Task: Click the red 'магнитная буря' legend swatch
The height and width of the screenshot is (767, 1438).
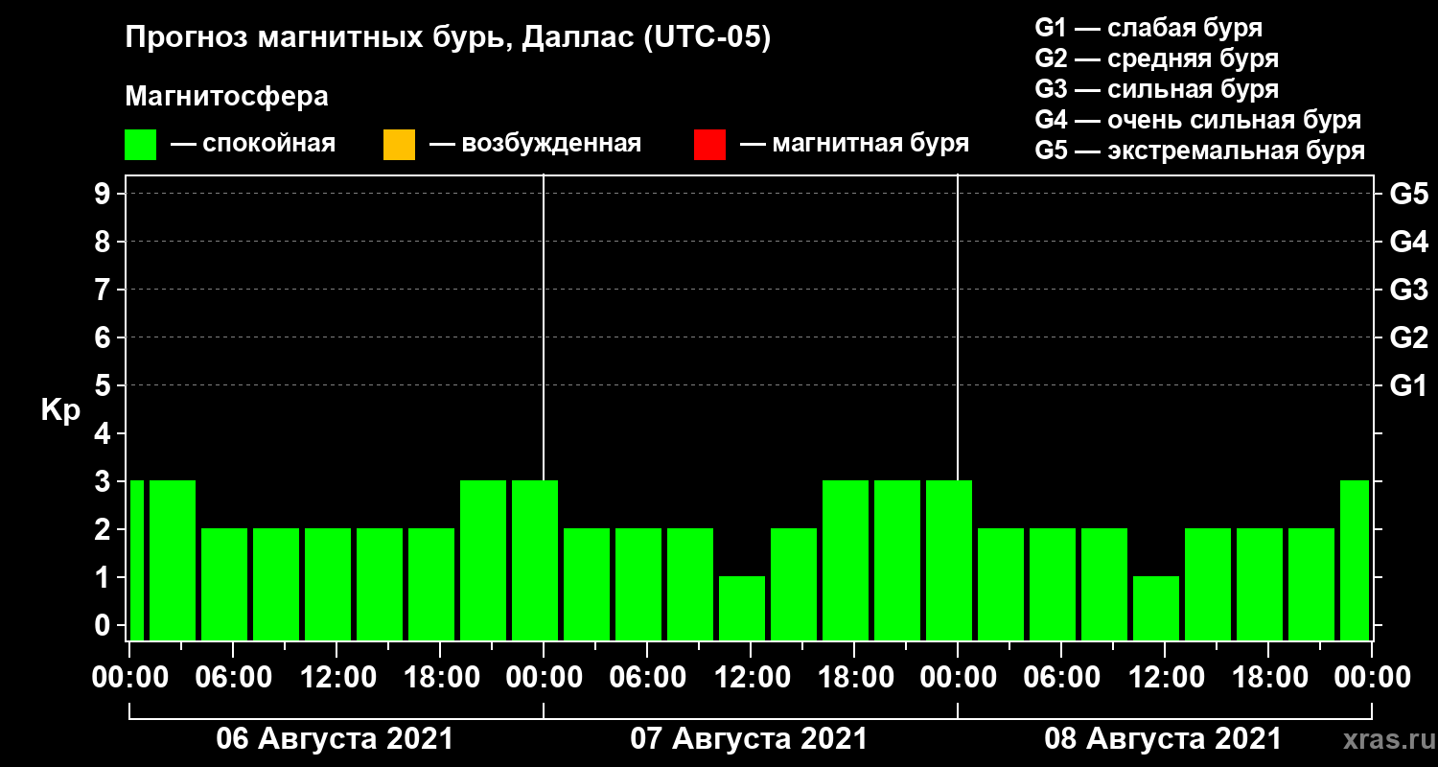Action: coord(709,145)
